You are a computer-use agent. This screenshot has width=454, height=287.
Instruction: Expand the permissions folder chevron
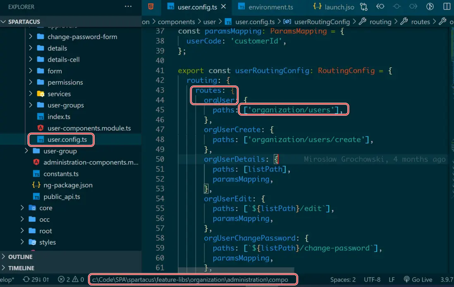[31, 82]
